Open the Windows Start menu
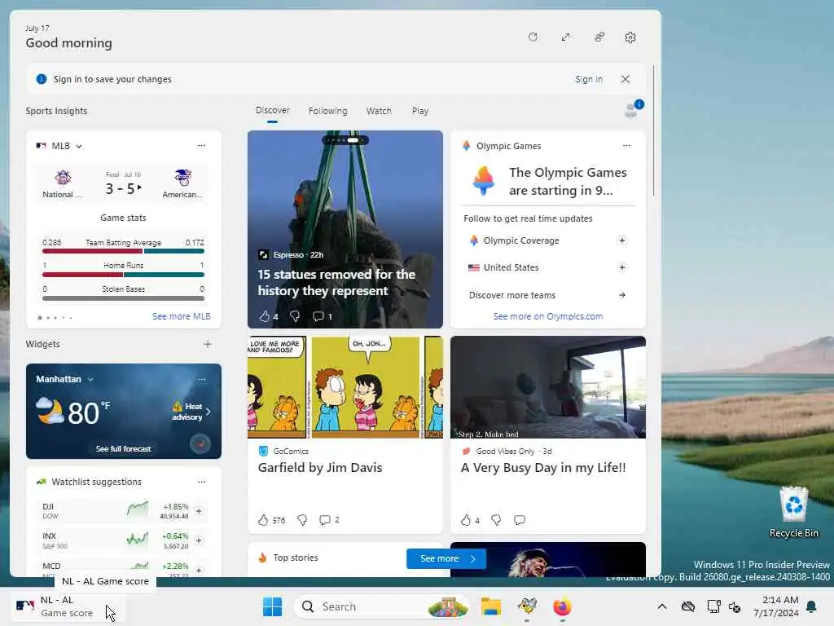Image resolution: width=834 pixels, height=626 pixels. (x=272, y=606)
